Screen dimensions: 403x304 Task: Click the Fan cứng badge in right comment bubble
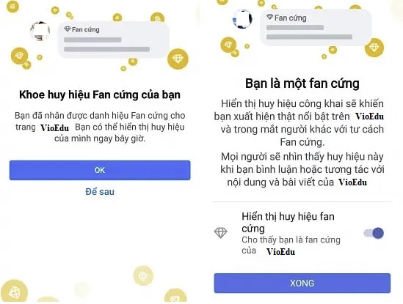tap(286, 18)
